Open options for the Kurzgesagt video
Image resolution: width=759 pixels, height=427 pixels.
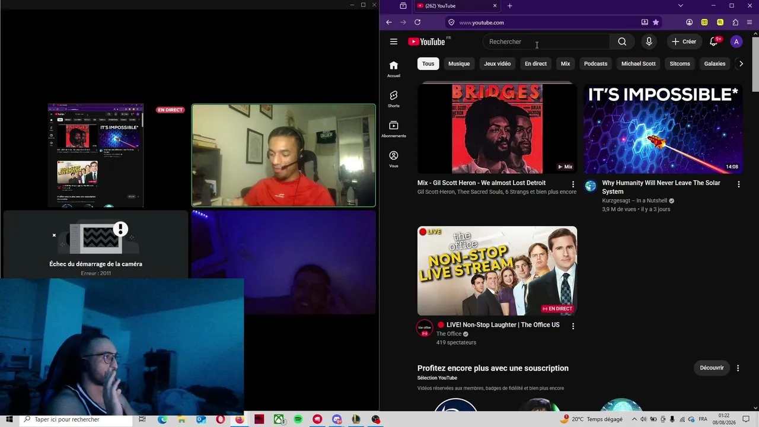click(739, 184)
